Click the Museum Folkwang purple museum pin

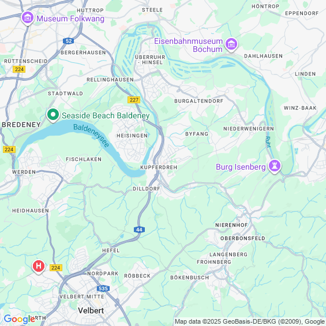point(28,18)
